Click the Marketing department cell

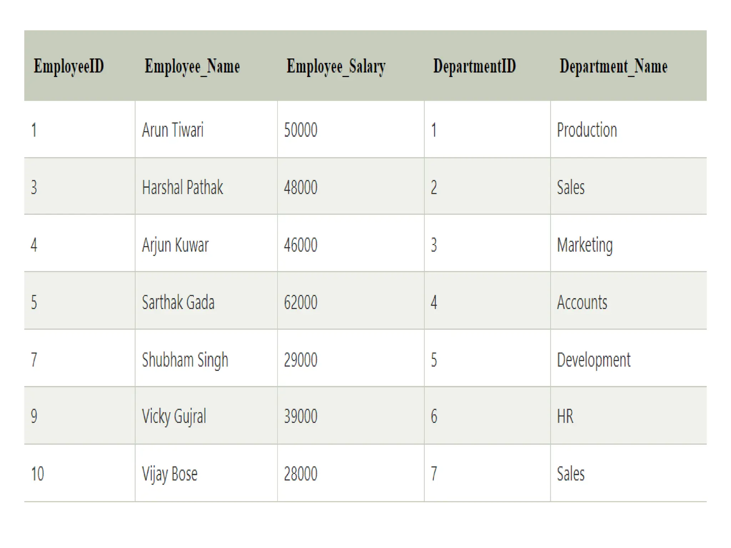pos(629,243)
